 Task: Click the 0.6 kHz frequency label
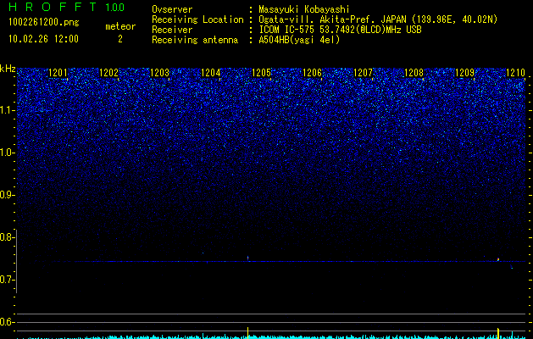point(7,322)
